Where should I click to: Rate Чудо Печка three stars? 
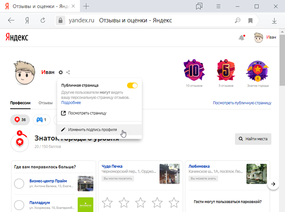coord(140,202)
